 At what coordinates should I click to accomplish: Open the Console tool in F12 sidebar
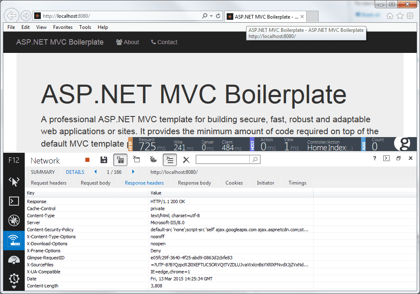click(x=14, y=201)
